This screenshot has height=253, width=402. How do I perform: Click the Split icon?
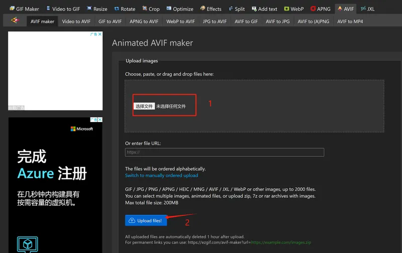click(x=231, y=9)
